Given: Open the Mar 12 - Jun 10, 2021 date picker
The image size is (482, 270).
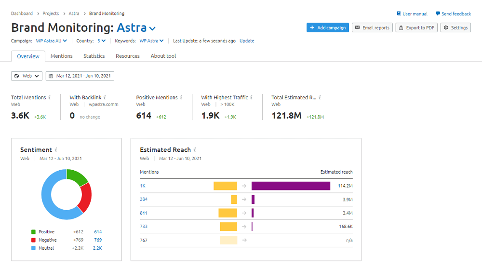Looking at the screenshot, I should point(80,76).
